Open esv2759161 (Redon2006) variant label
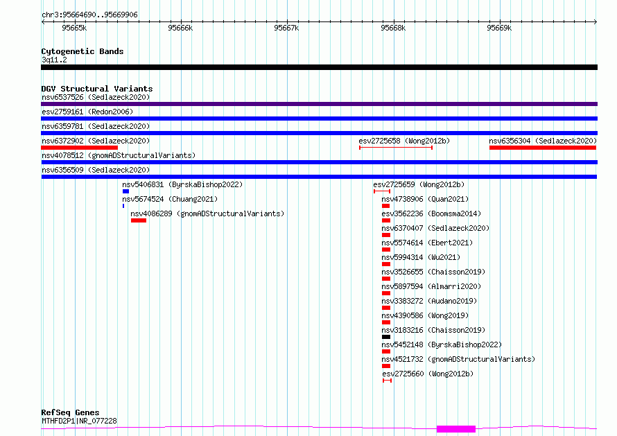This screenshot has height=436, width=617. click(87, 112)
